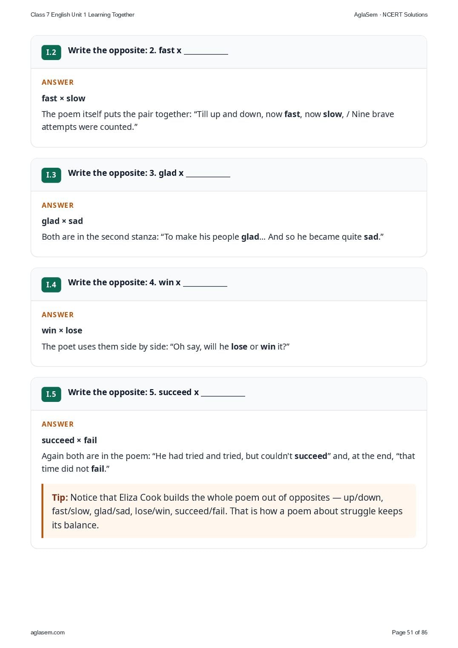
Task: Click the blank after 'glad x'
Action: (208, 174)
